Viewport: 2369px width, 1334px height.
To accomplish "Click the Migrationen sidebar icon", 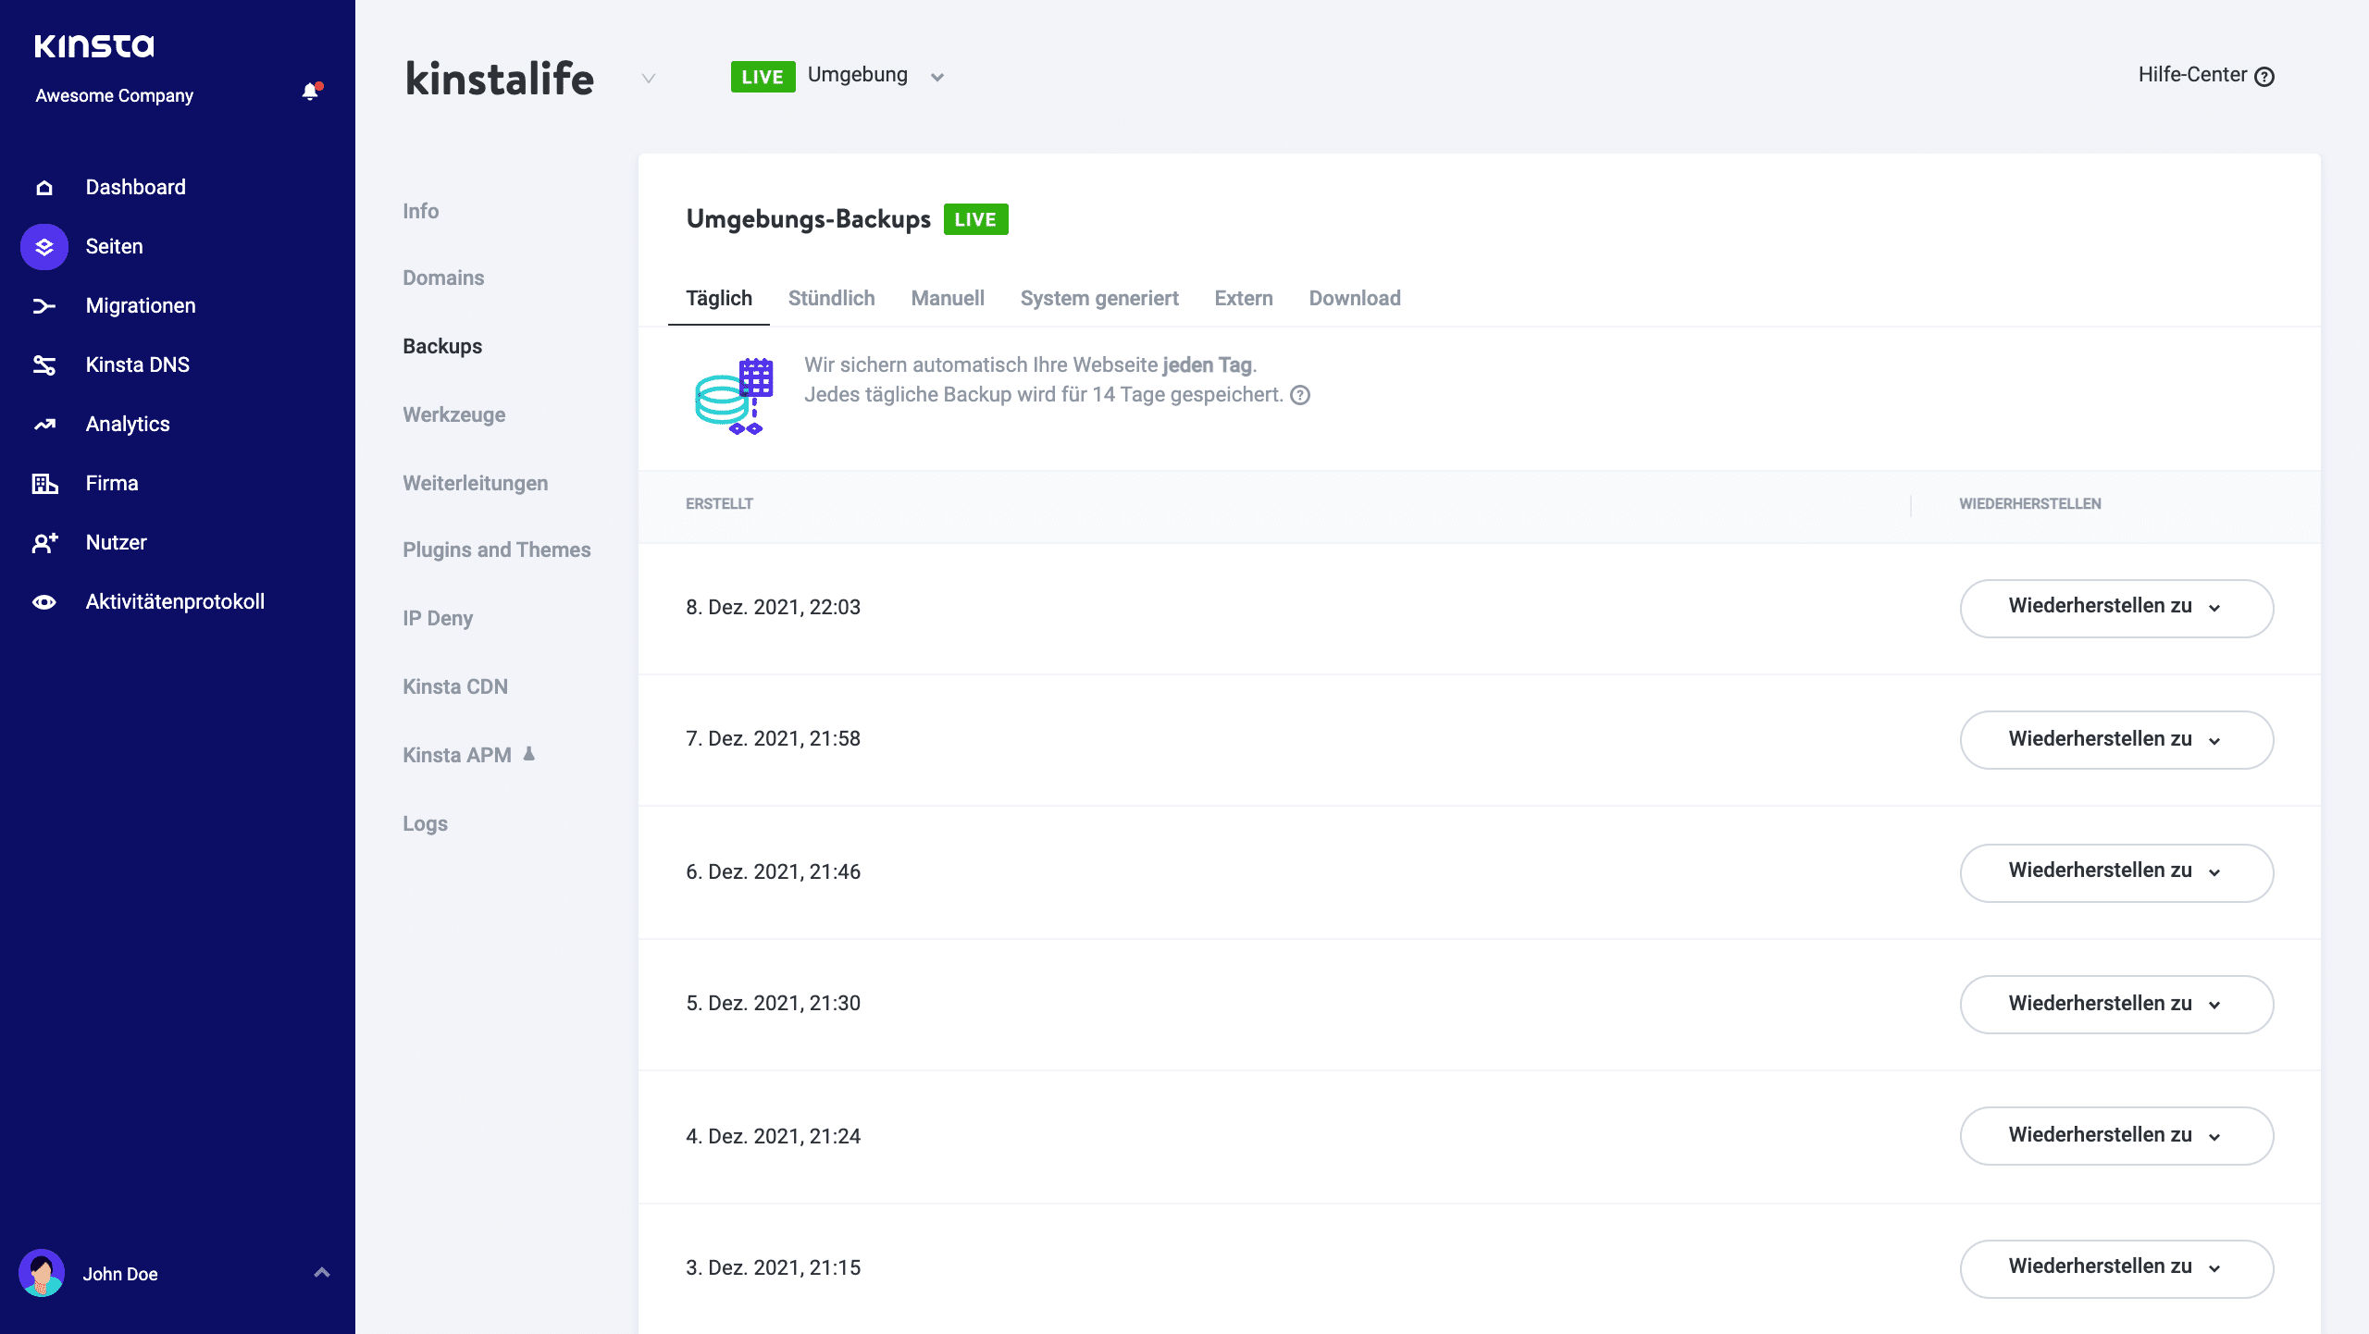I will (45, 306).
